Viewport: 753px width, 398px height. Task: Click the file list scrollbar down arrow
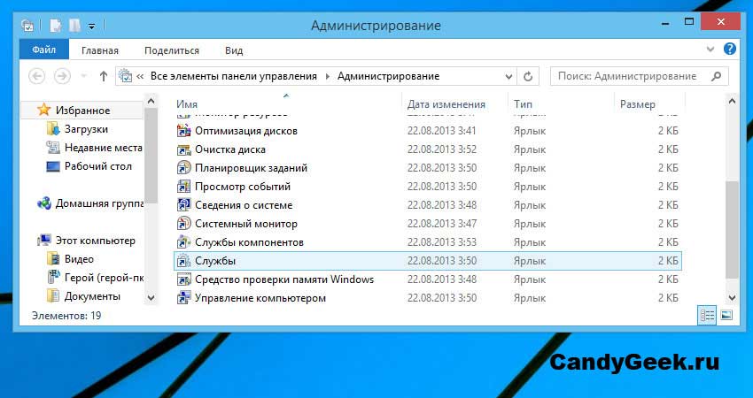(732, 298)
